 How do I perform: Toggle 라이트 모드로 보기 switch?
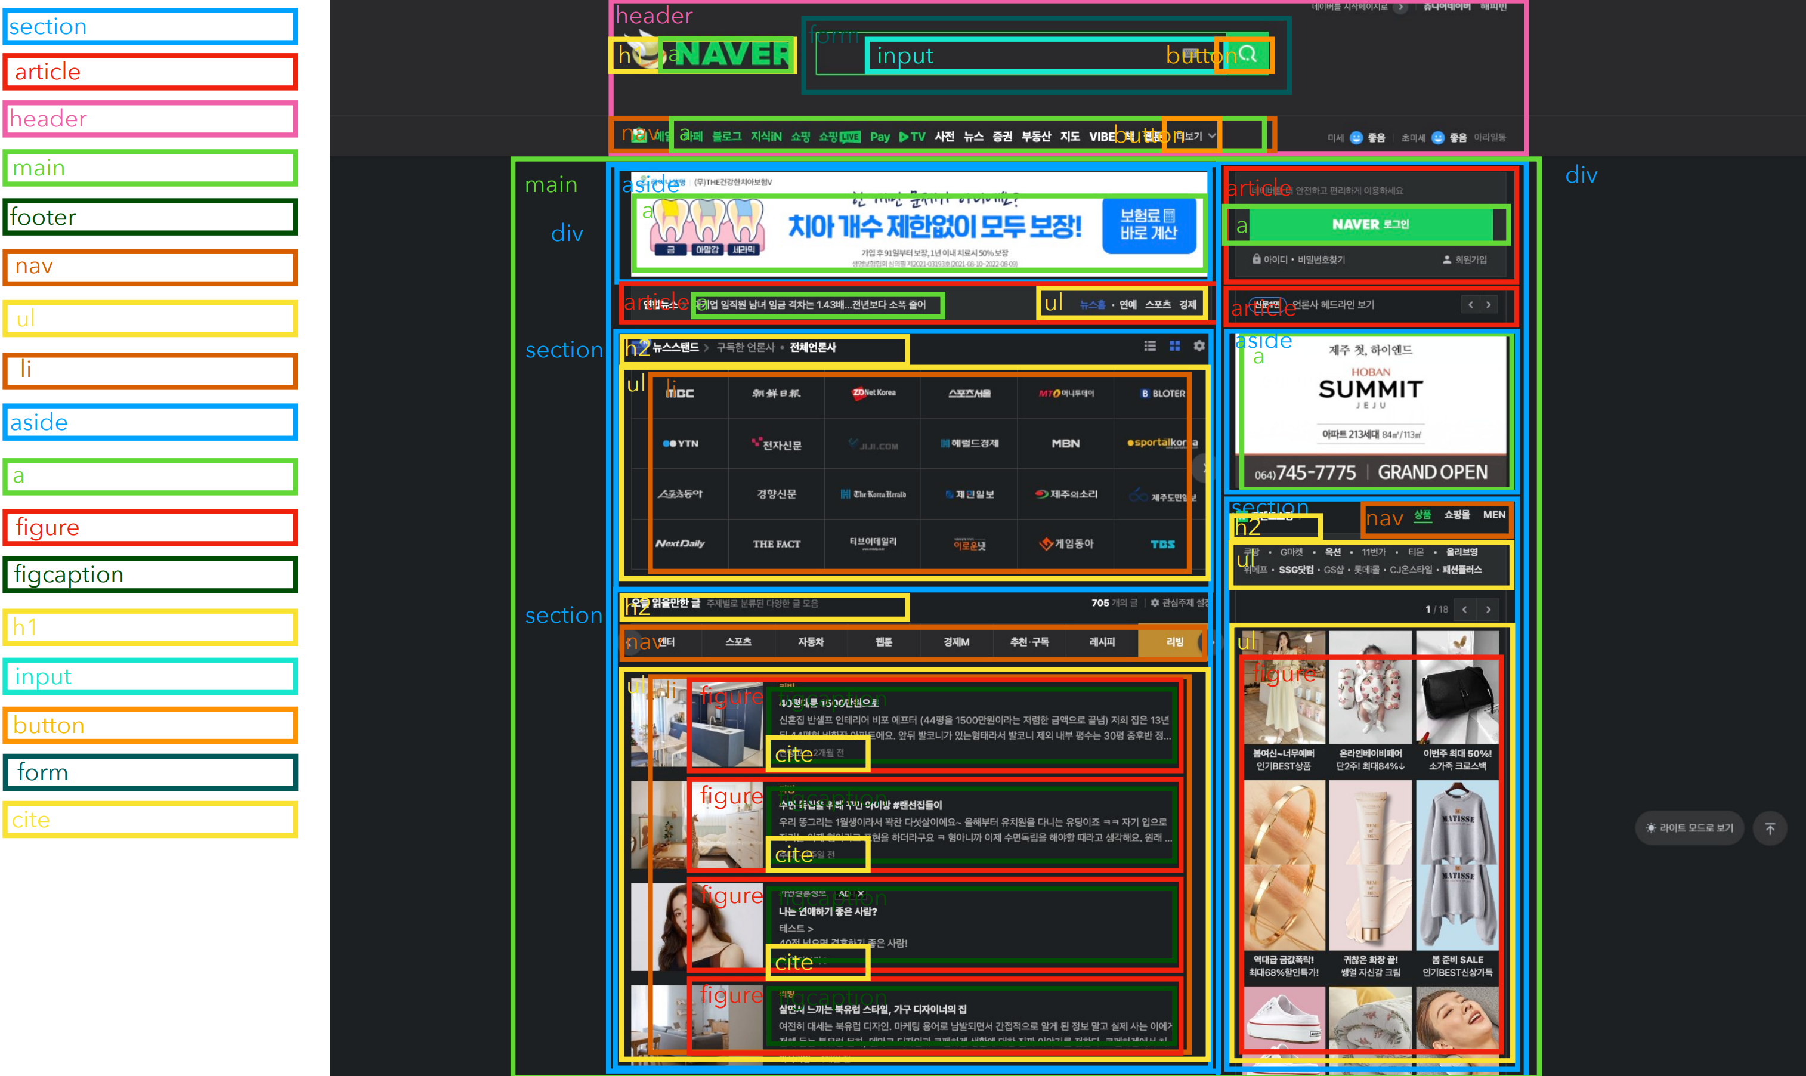tap(1689, 828)
